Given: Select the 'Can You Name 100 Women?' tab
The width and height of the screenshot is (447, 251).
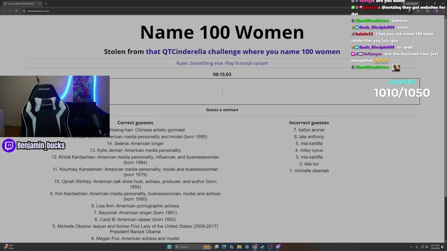Looking at the screenshot, I should [x=22, y=3].
